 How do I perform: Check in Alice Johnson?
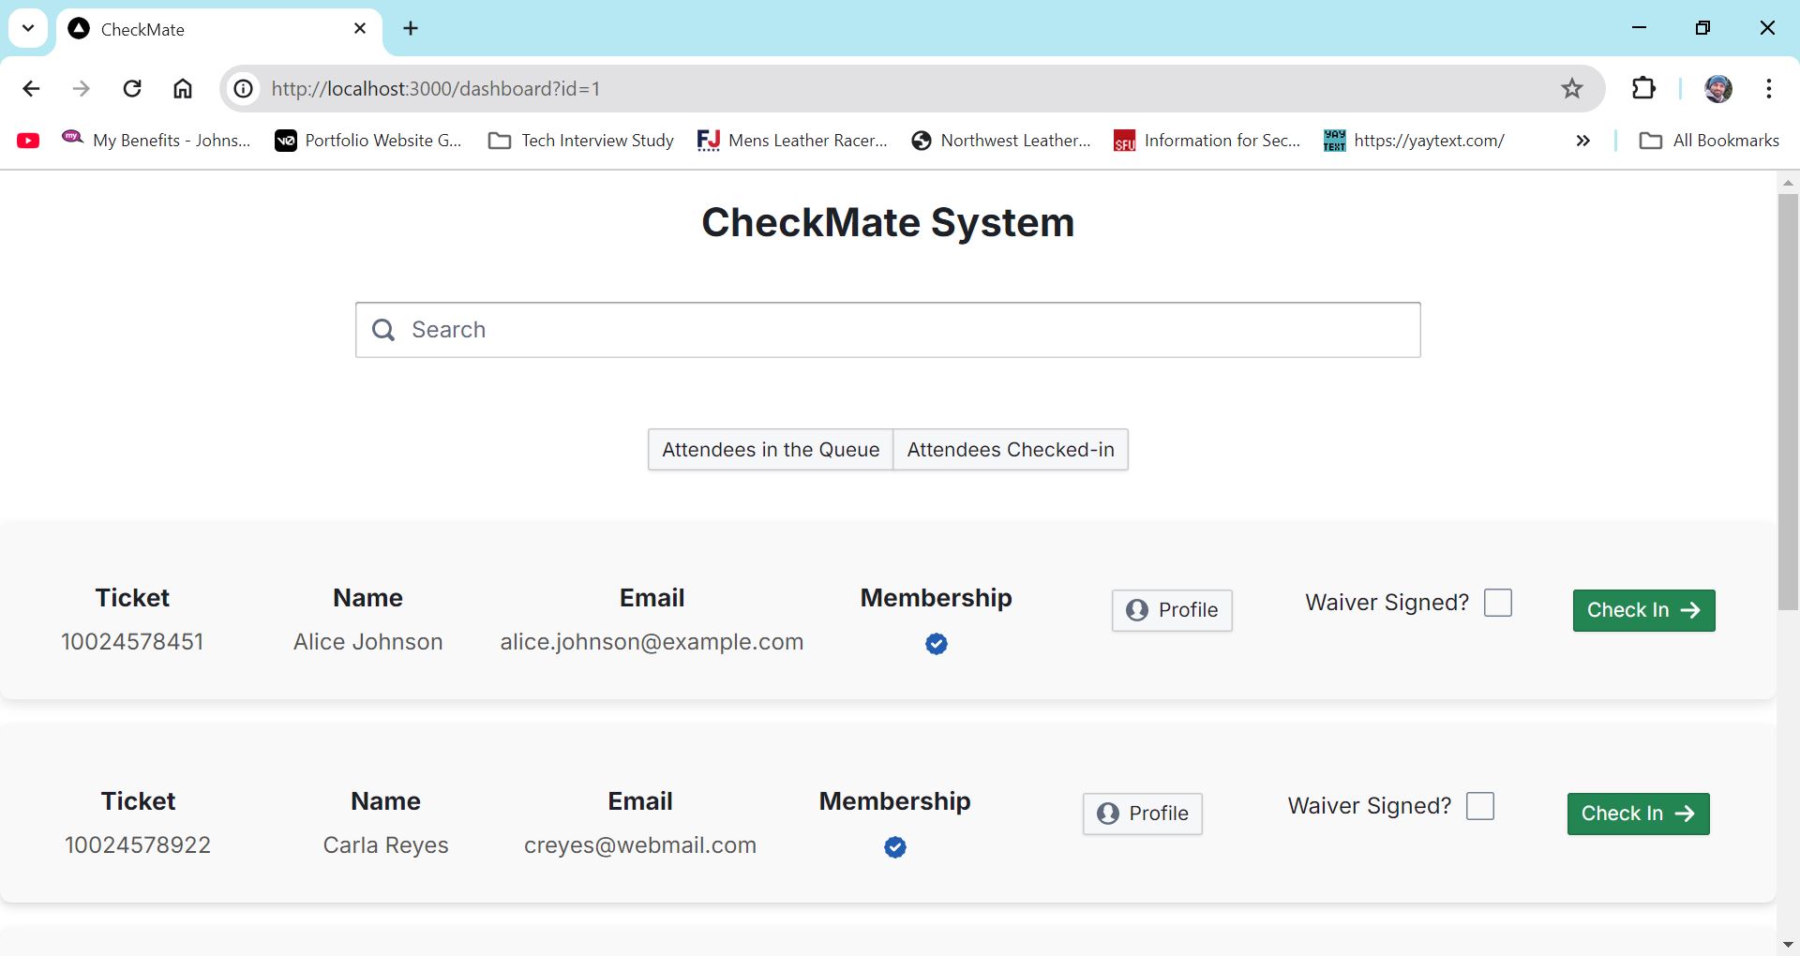point(1644,610)
